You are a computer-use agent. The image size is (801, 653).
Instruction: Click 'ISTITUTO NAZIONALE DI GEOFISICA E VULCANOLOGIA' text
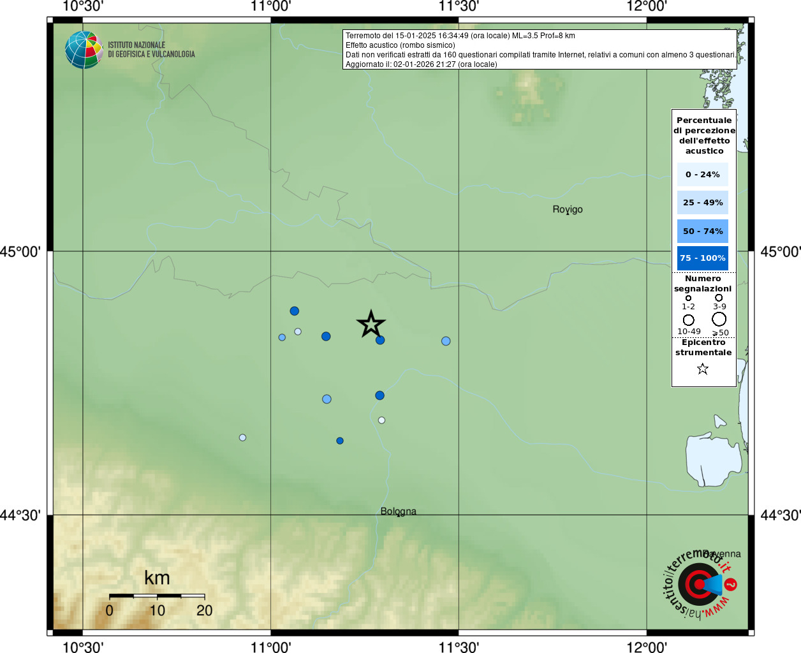point(151,50)
